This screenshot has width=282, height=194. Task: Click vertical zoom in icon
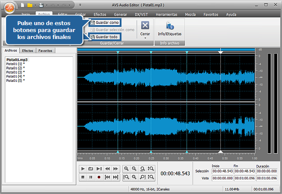(151, 168)
